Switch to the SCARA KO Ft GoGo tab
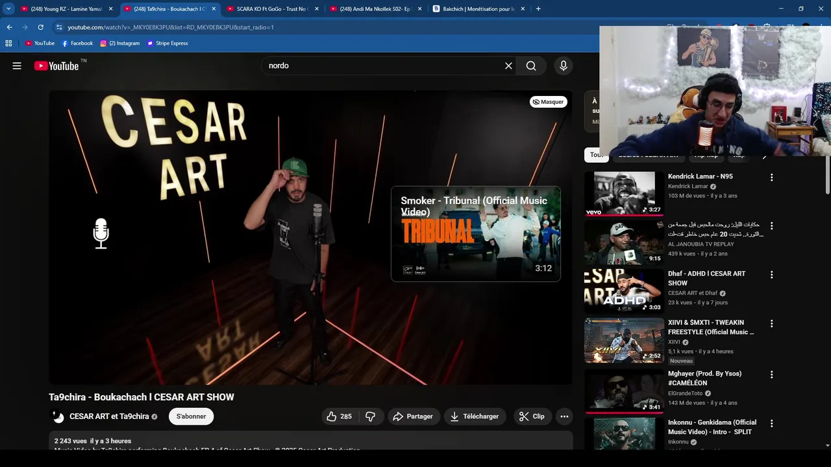831x467 pixels. [273, 9]
